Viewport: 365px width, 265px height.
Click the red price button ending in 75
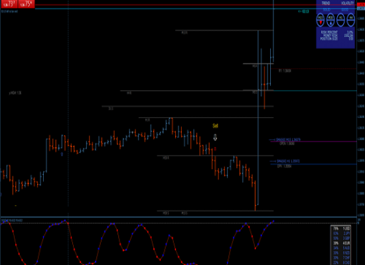pos(27,4)
